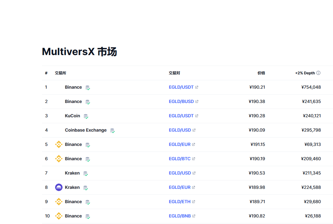Open external link icon beside EGLD/BTC

click(194, 159)
